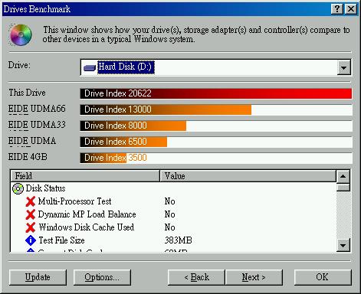This screenshot has height=294, width=361.
Task: Click the ? help button in title bar
Action: [x=337, y=9]
